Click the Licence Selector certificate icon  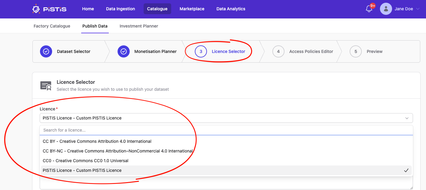point(46,86)
